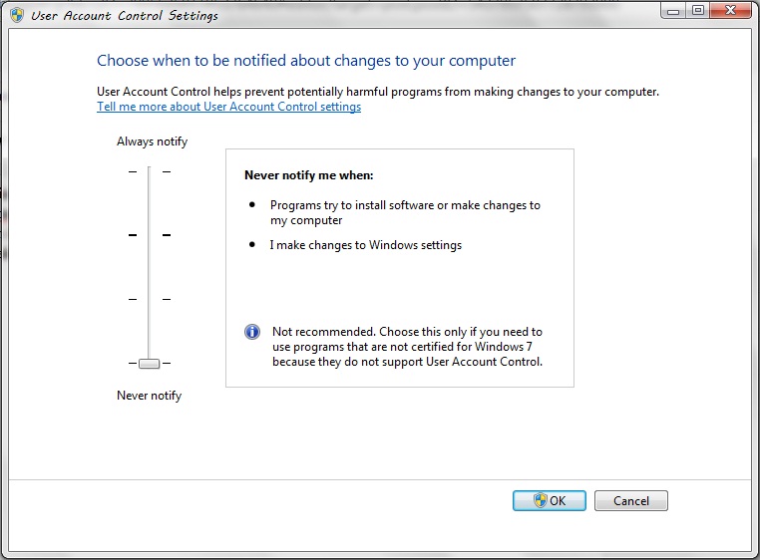Maximize the User Account Control Settings window

pos(698,11)
